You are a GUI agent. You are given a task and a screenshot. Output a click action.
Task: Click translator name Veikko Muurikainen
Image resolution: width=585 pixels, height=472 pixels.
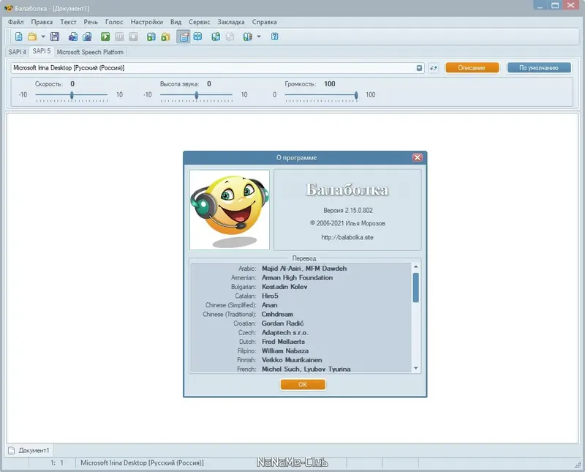tap(292, 360)
